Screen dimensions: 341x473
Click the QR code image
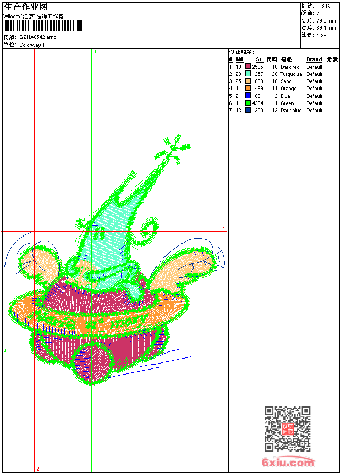(x=287, y=429)
